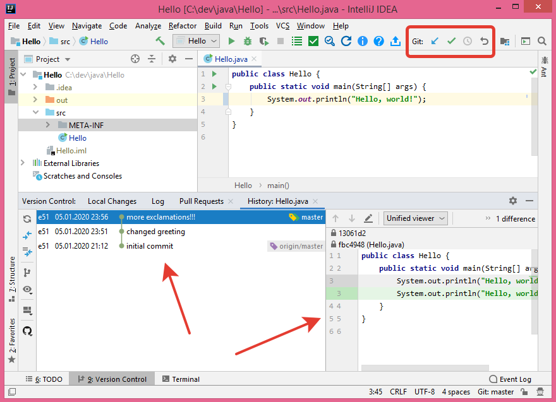Open Project panel settings gear

pyautogui.click(x=172, y=59)
